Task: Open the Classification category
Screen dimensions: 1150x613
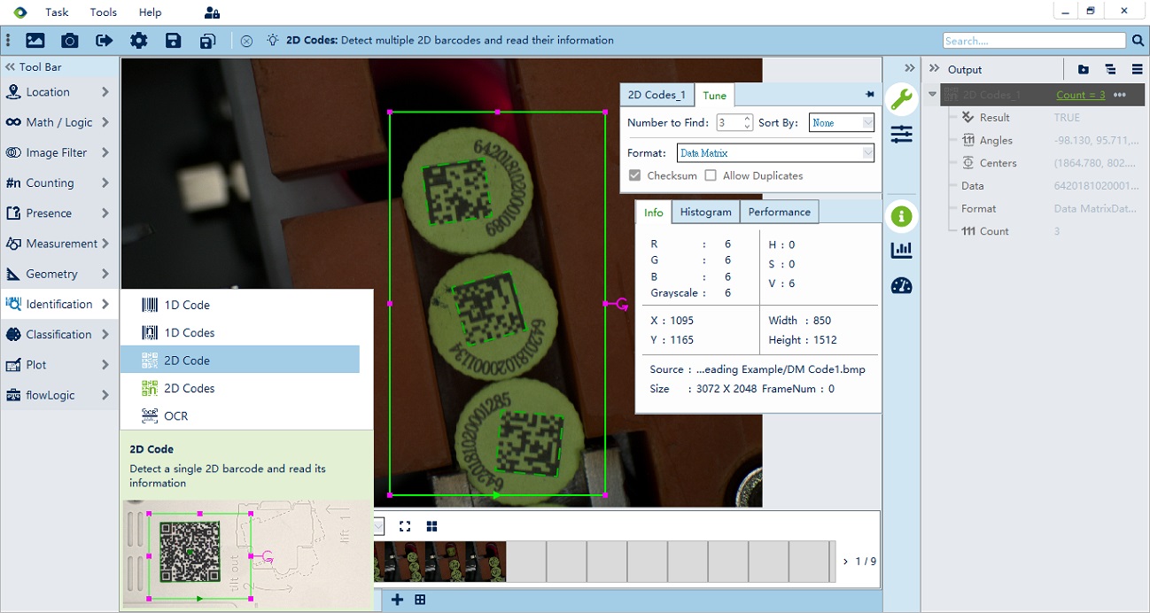Action: point(59,334)
